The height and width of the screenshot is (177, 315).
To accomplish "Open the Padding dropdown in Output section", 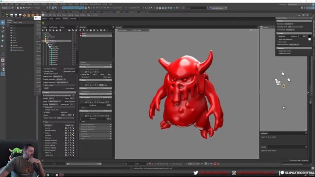I will click(x=54, y=104).
